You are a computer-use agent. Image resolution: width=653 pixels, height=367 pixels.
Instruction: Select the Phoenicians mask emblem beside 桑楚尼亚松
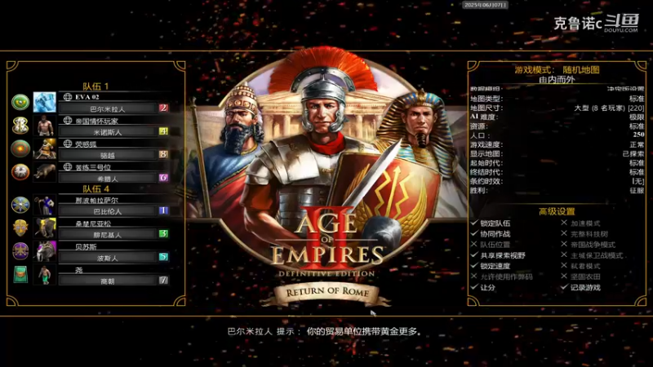coord(20,228)
